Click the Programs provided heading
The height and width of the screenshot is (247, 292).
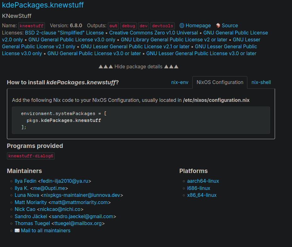(x=35, y=146)
